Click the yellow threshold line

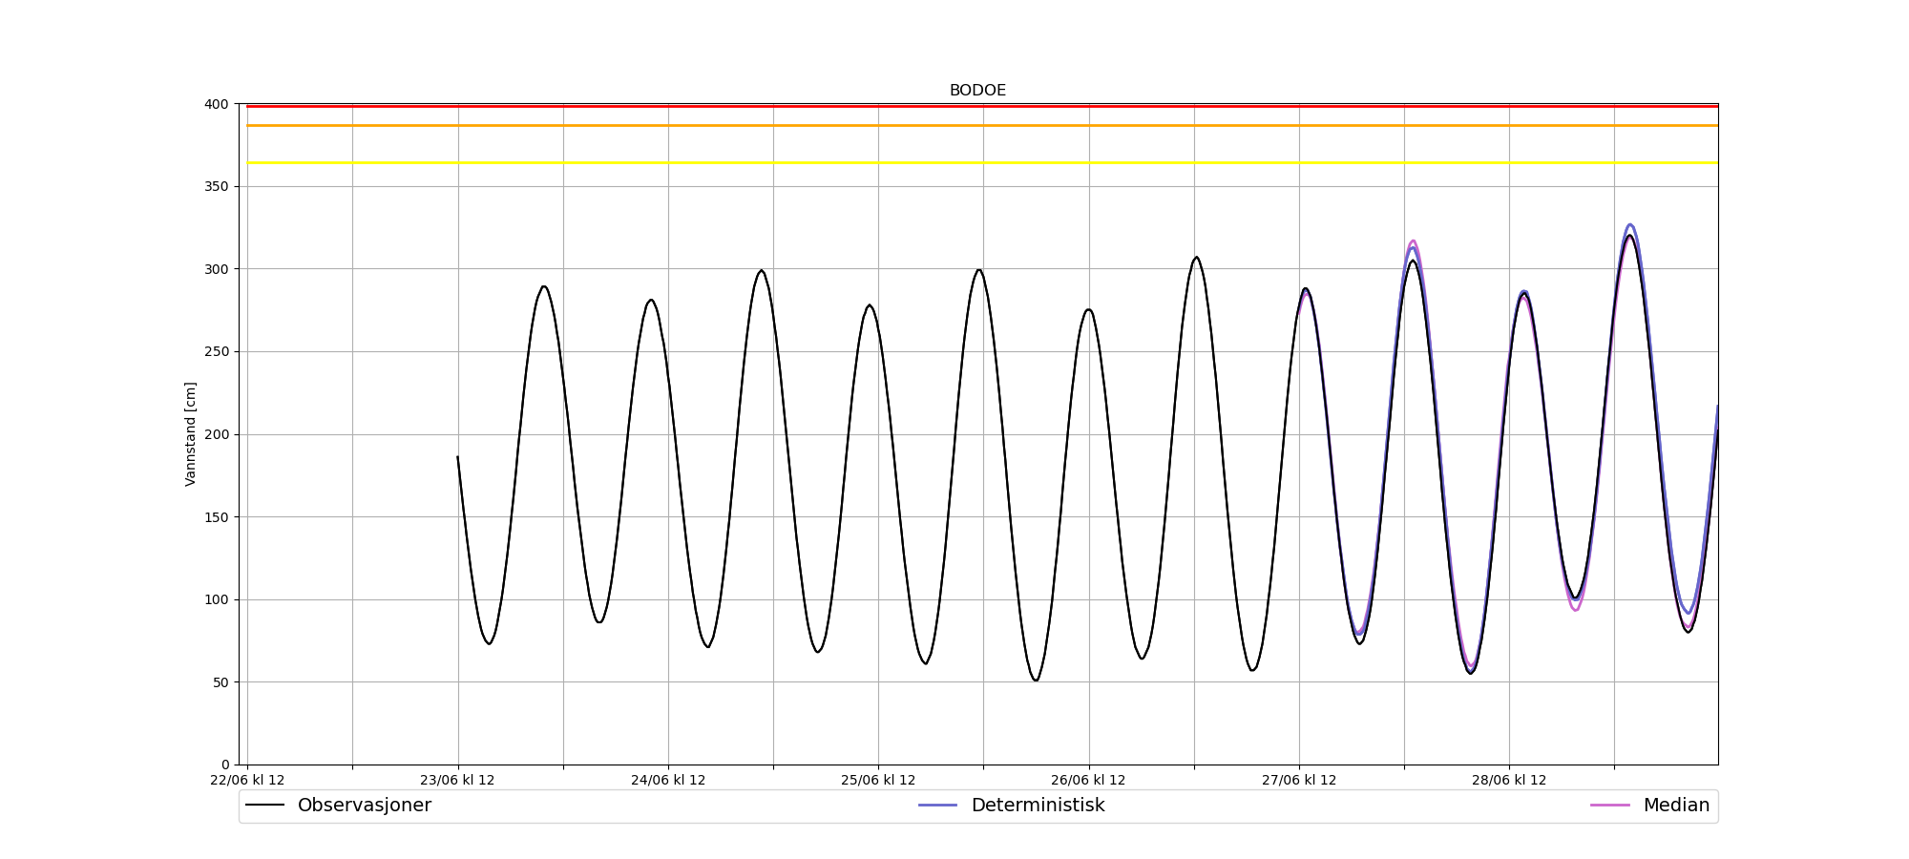(x=982, y=162)
